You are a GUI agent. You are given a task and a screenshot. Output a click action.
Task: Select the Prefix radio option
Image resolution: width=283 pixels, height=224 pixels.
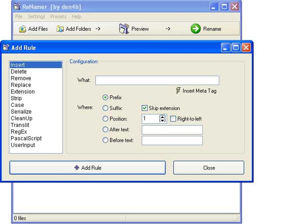point(105,97)
